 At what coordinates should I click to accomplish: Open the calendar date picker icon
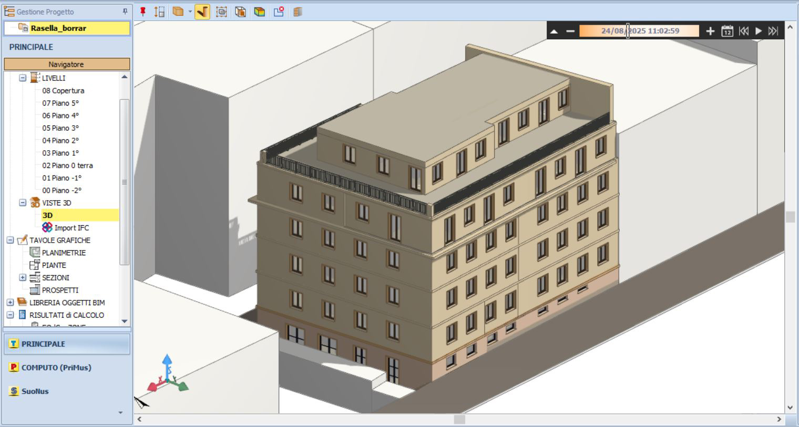click(x=727, y=31)
